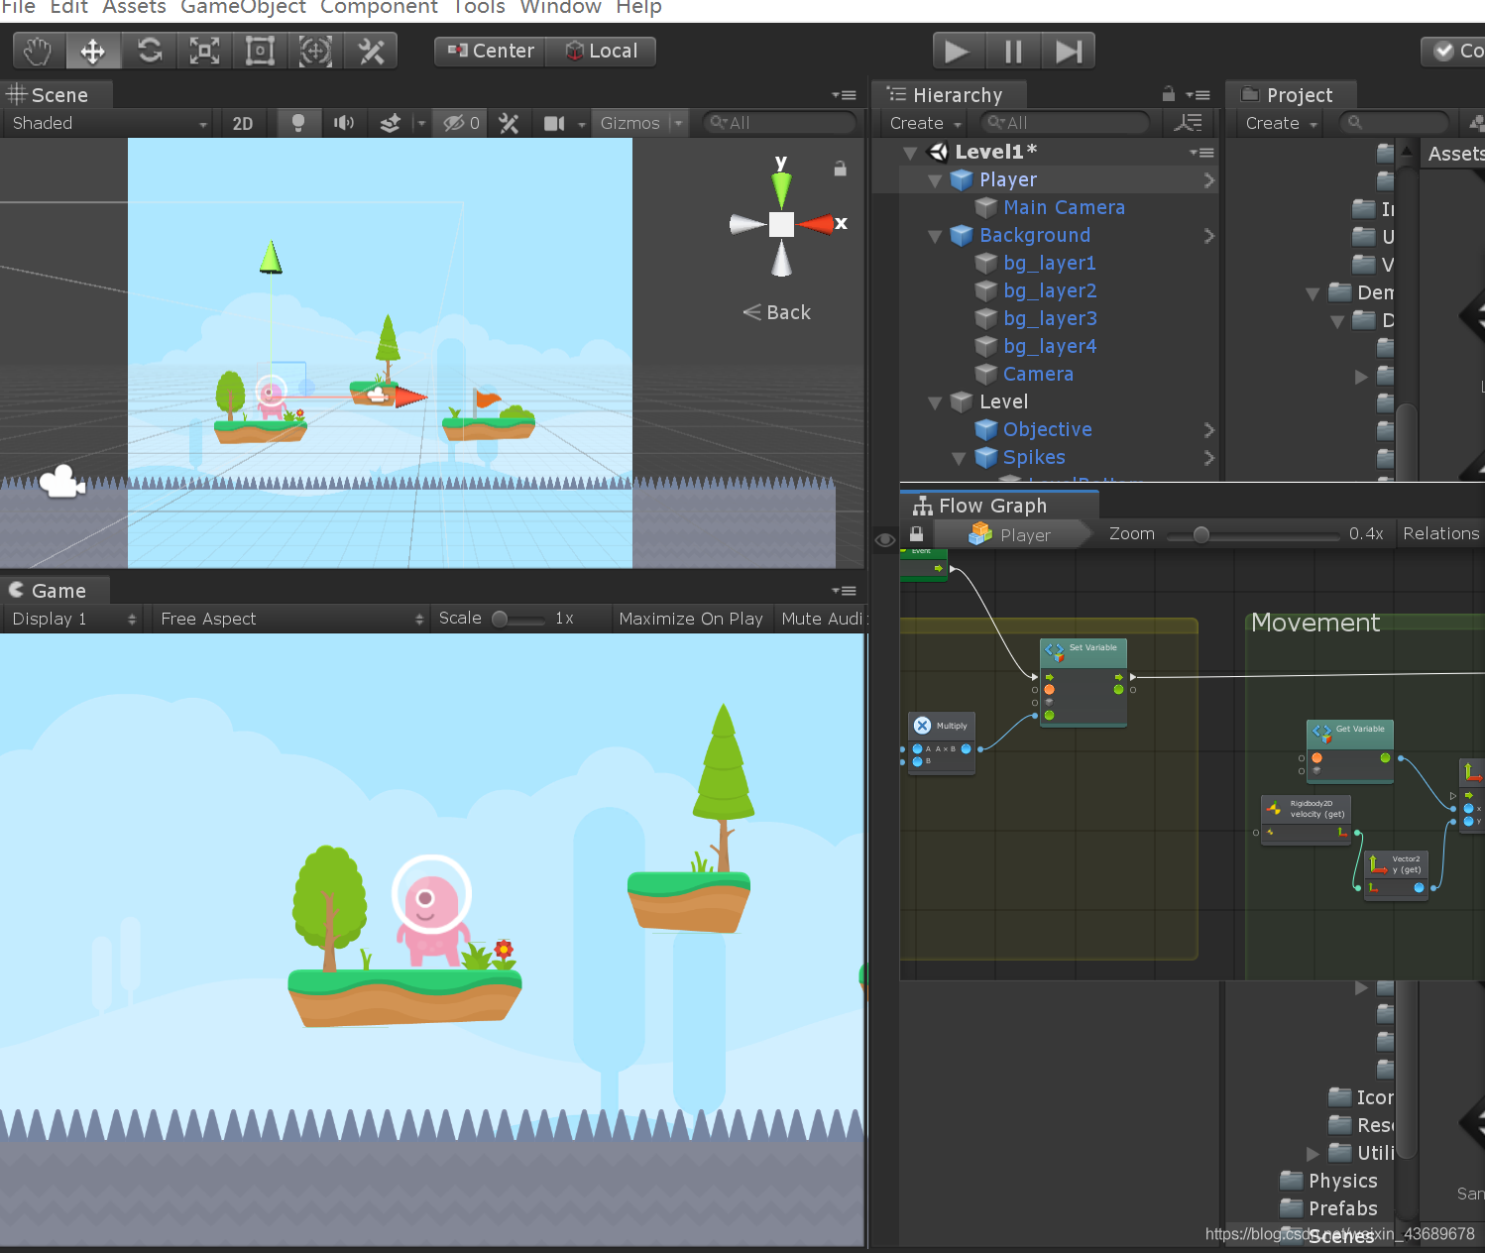Toggle hidden objects visibility in Scene

point(461,123)
